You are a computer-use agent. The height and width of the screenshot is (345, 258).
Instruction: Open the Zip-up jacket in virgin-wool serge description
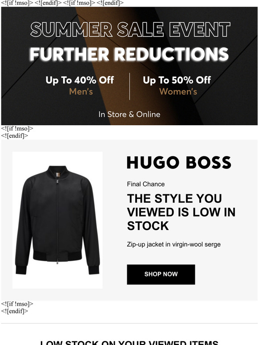point(173,244)
